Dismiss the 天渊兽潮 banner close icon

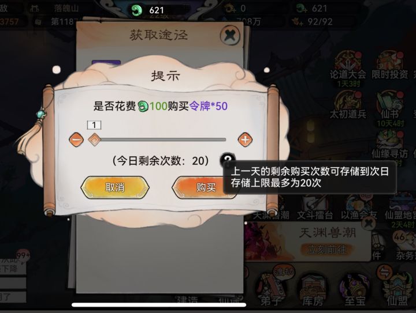(x=369, y=223)
